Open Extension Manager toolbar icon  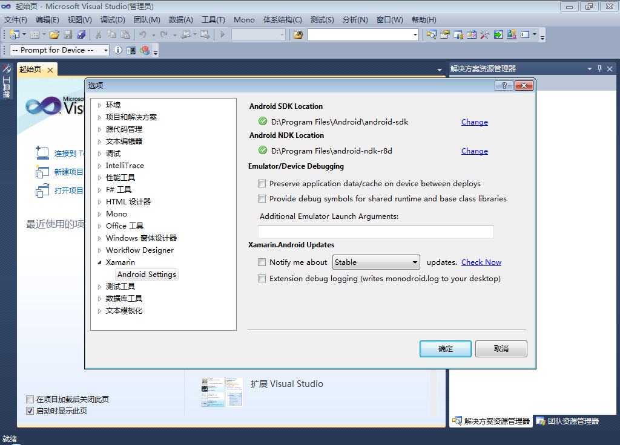511,34
